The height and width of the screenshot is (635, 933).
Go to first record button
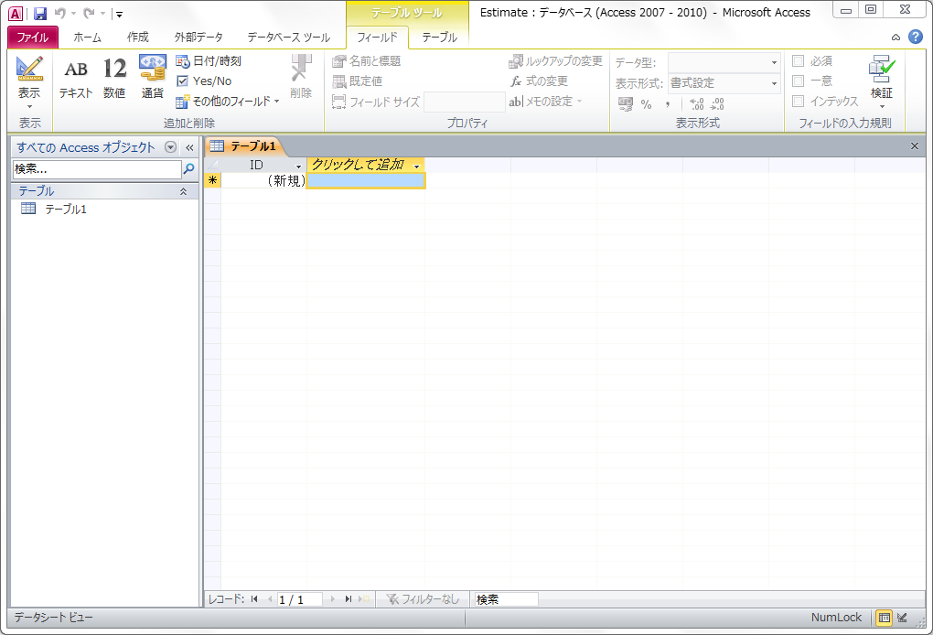pyautogui.click(x=254, y=599)
